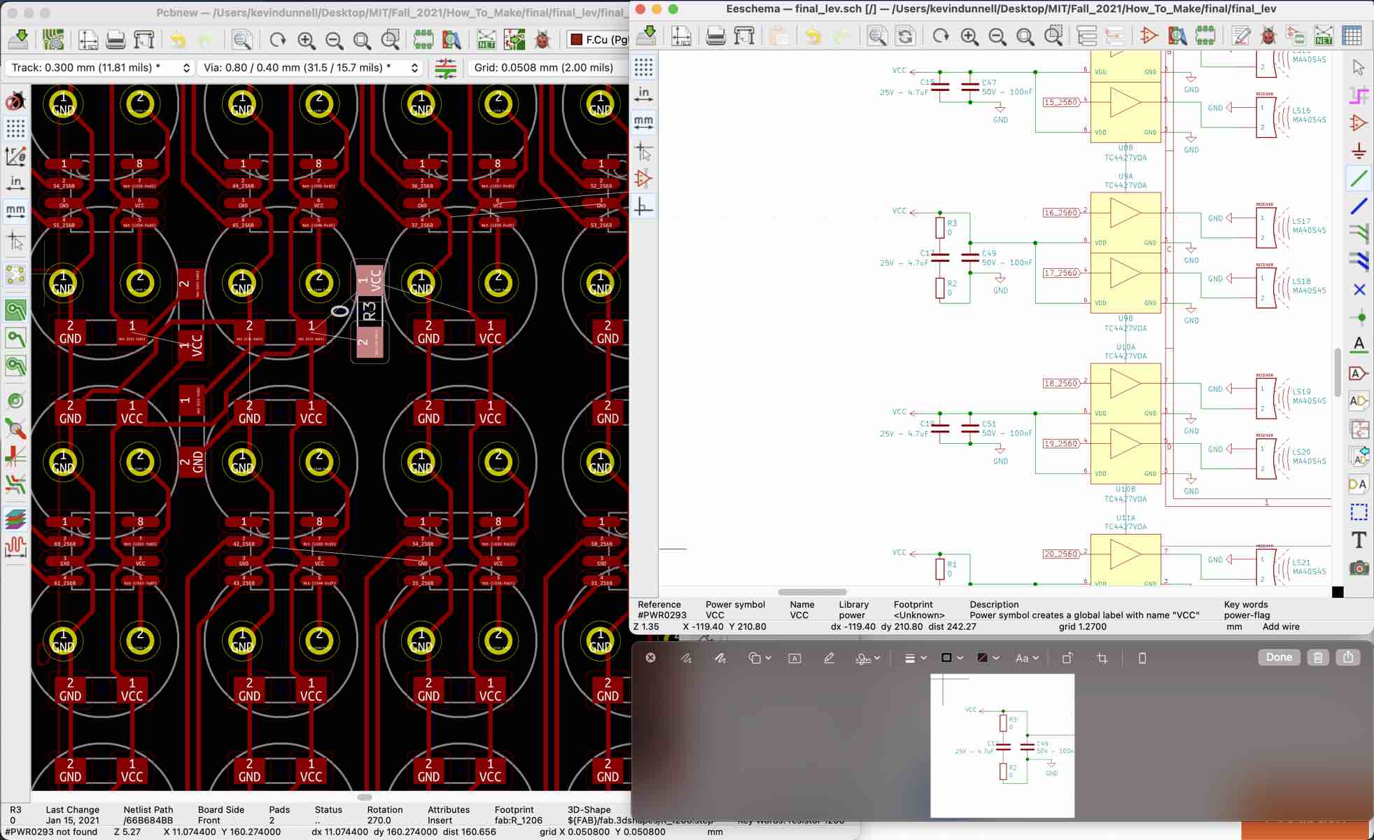The height and width of the screenshot is (840, 1374).
Task: Select the Place Text tool in Eeschema right toolbar
Action: (1359, 540)
